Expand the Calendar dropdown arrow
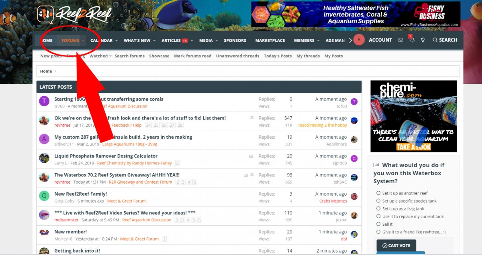This screenshot has height=255, width=482. [x=116, y=40]
